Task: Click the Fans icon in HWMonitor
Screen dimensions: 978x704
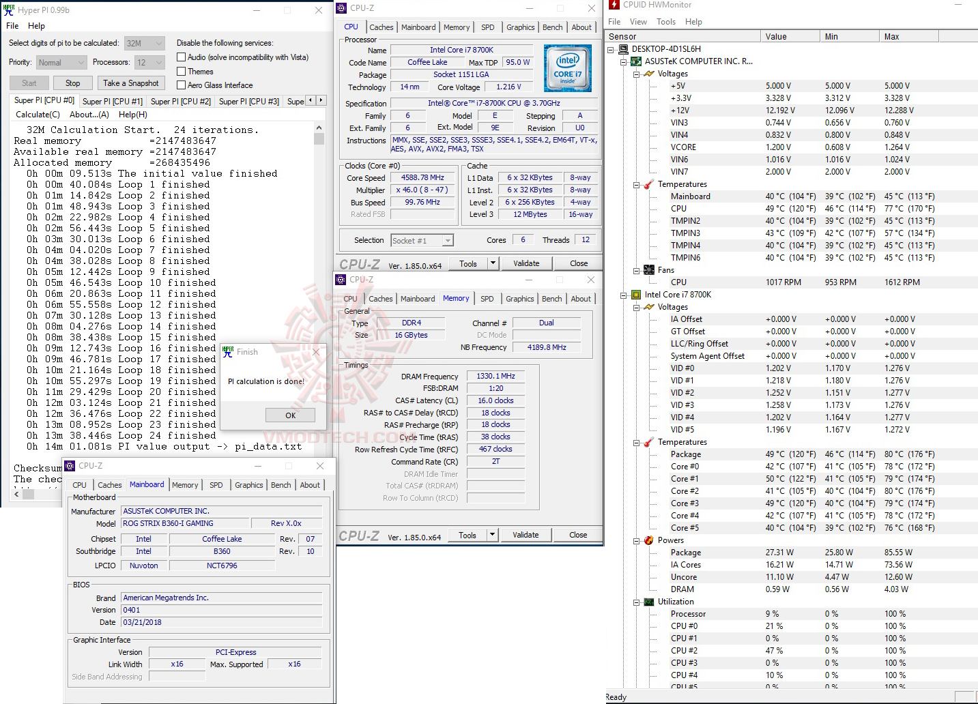Action: (x=649, y=270)
